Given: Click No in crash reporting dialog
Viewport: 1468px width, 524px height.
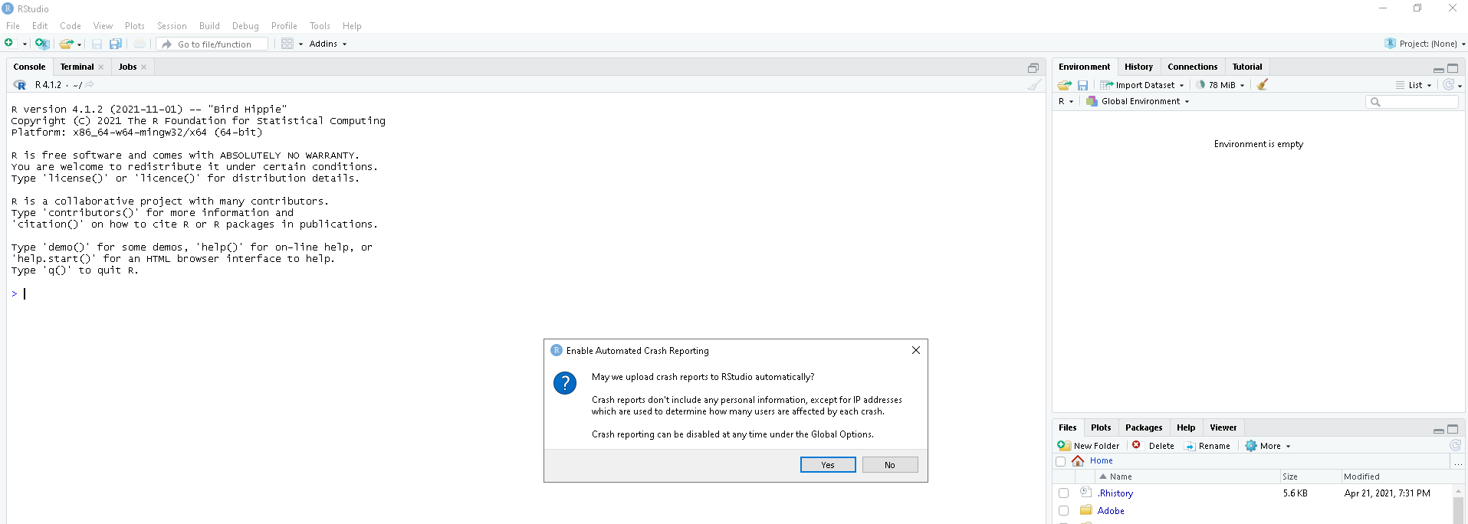Looking at the screenshot, I should coord(890,465).
